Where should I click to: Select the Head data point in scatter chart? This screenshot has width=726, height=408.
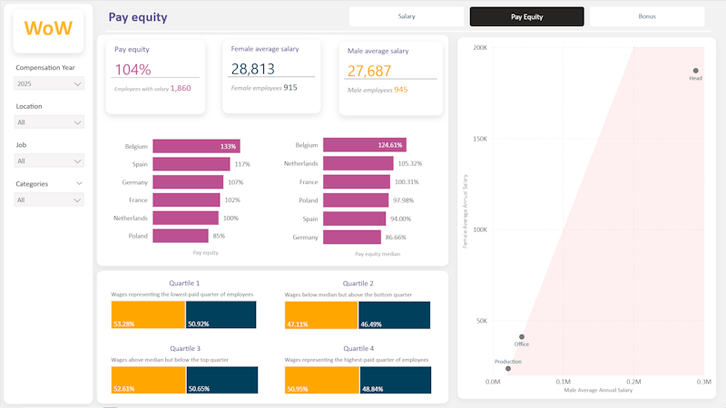(x=695, y=71)
